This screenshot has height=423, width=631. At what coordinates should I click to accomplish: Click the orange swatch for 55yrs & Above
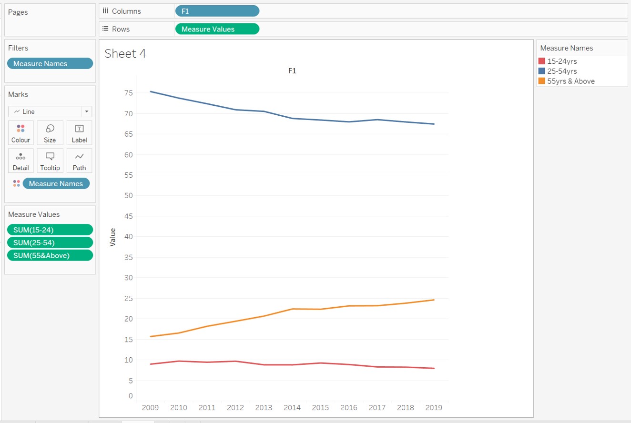tap(542, 81)
